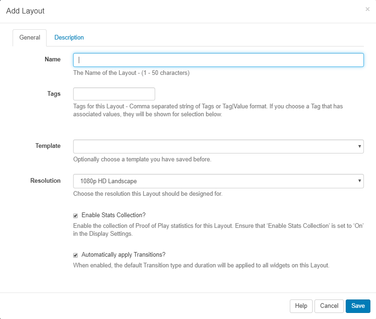Focus the layout Name text field
376x319 pixels.
click(218, 60)
